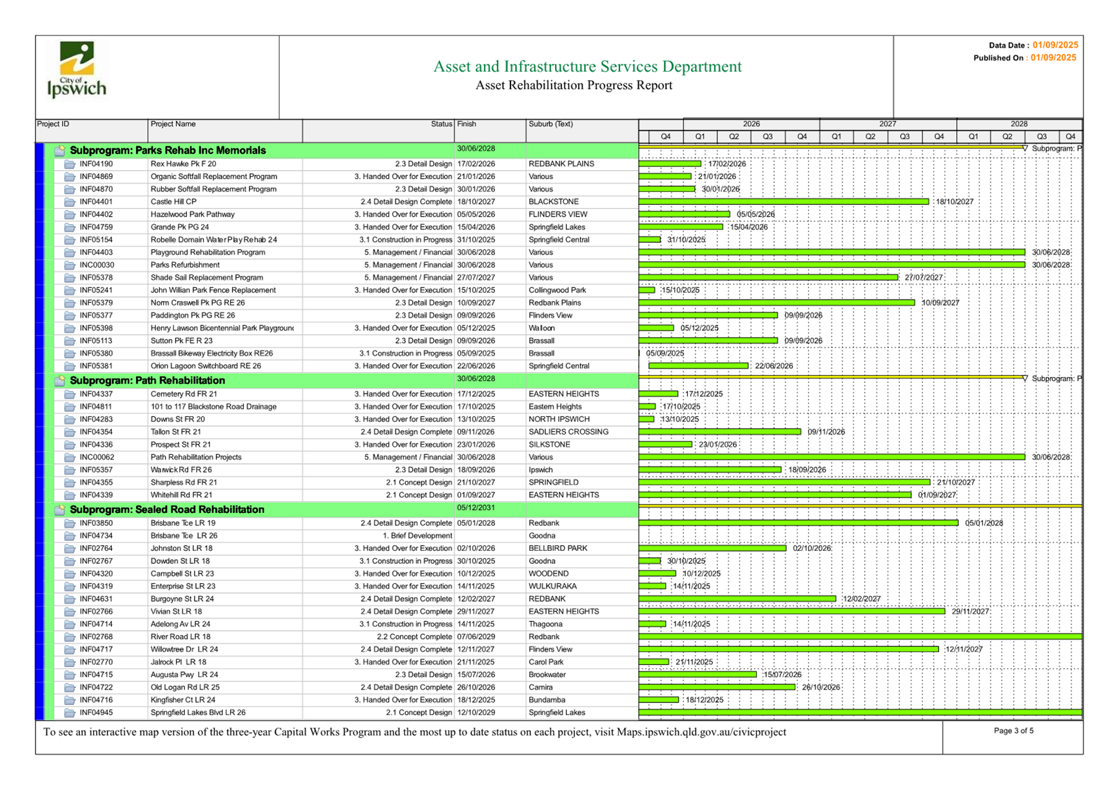Click the folder icon beside INF04715
The width and height of the screenshot is (1119, 790).
coord(70,675)
